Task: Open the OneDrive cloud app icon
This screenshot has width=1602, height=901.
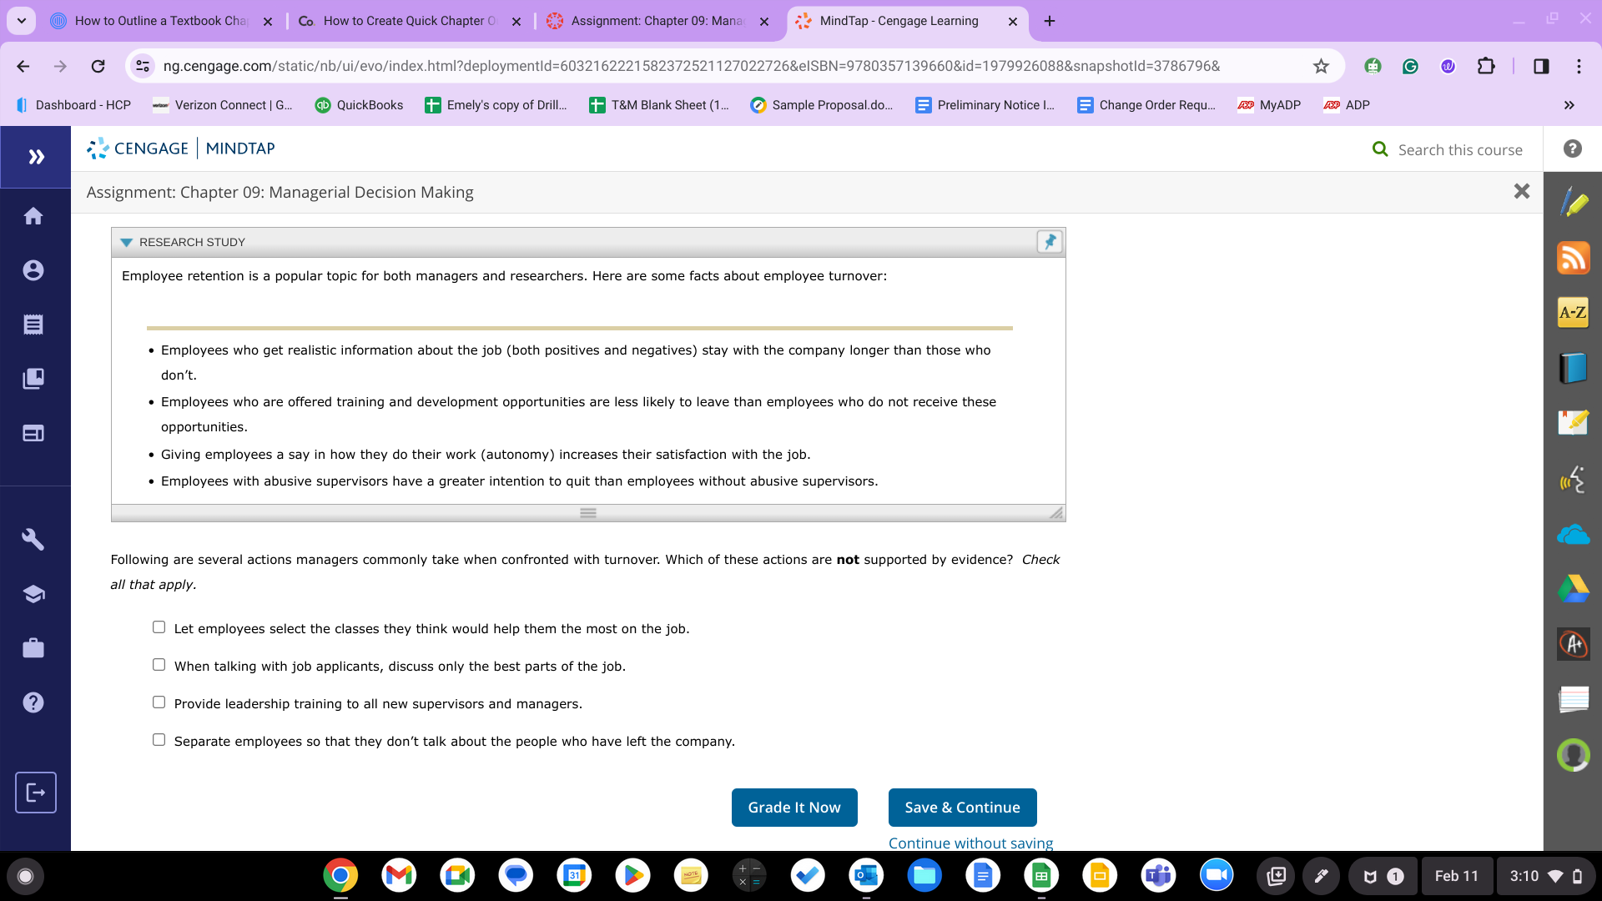Action: (x=1573, y=534)
